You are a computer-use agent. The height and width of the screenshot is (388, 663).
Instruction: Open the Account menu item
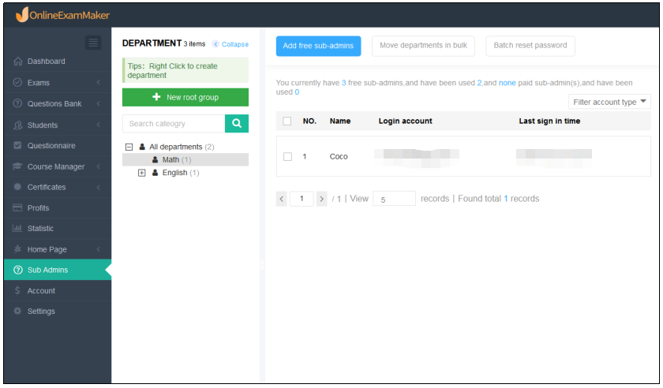click(x=41, y=291)
